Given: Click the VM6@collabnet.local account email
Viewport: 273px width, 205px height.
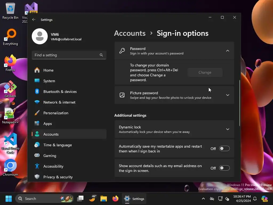Looking at the screenshot, I should click(66, 39).
